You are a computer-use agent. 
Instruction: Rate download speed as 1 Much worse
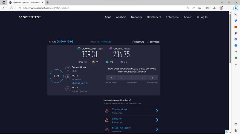(111, 78)
